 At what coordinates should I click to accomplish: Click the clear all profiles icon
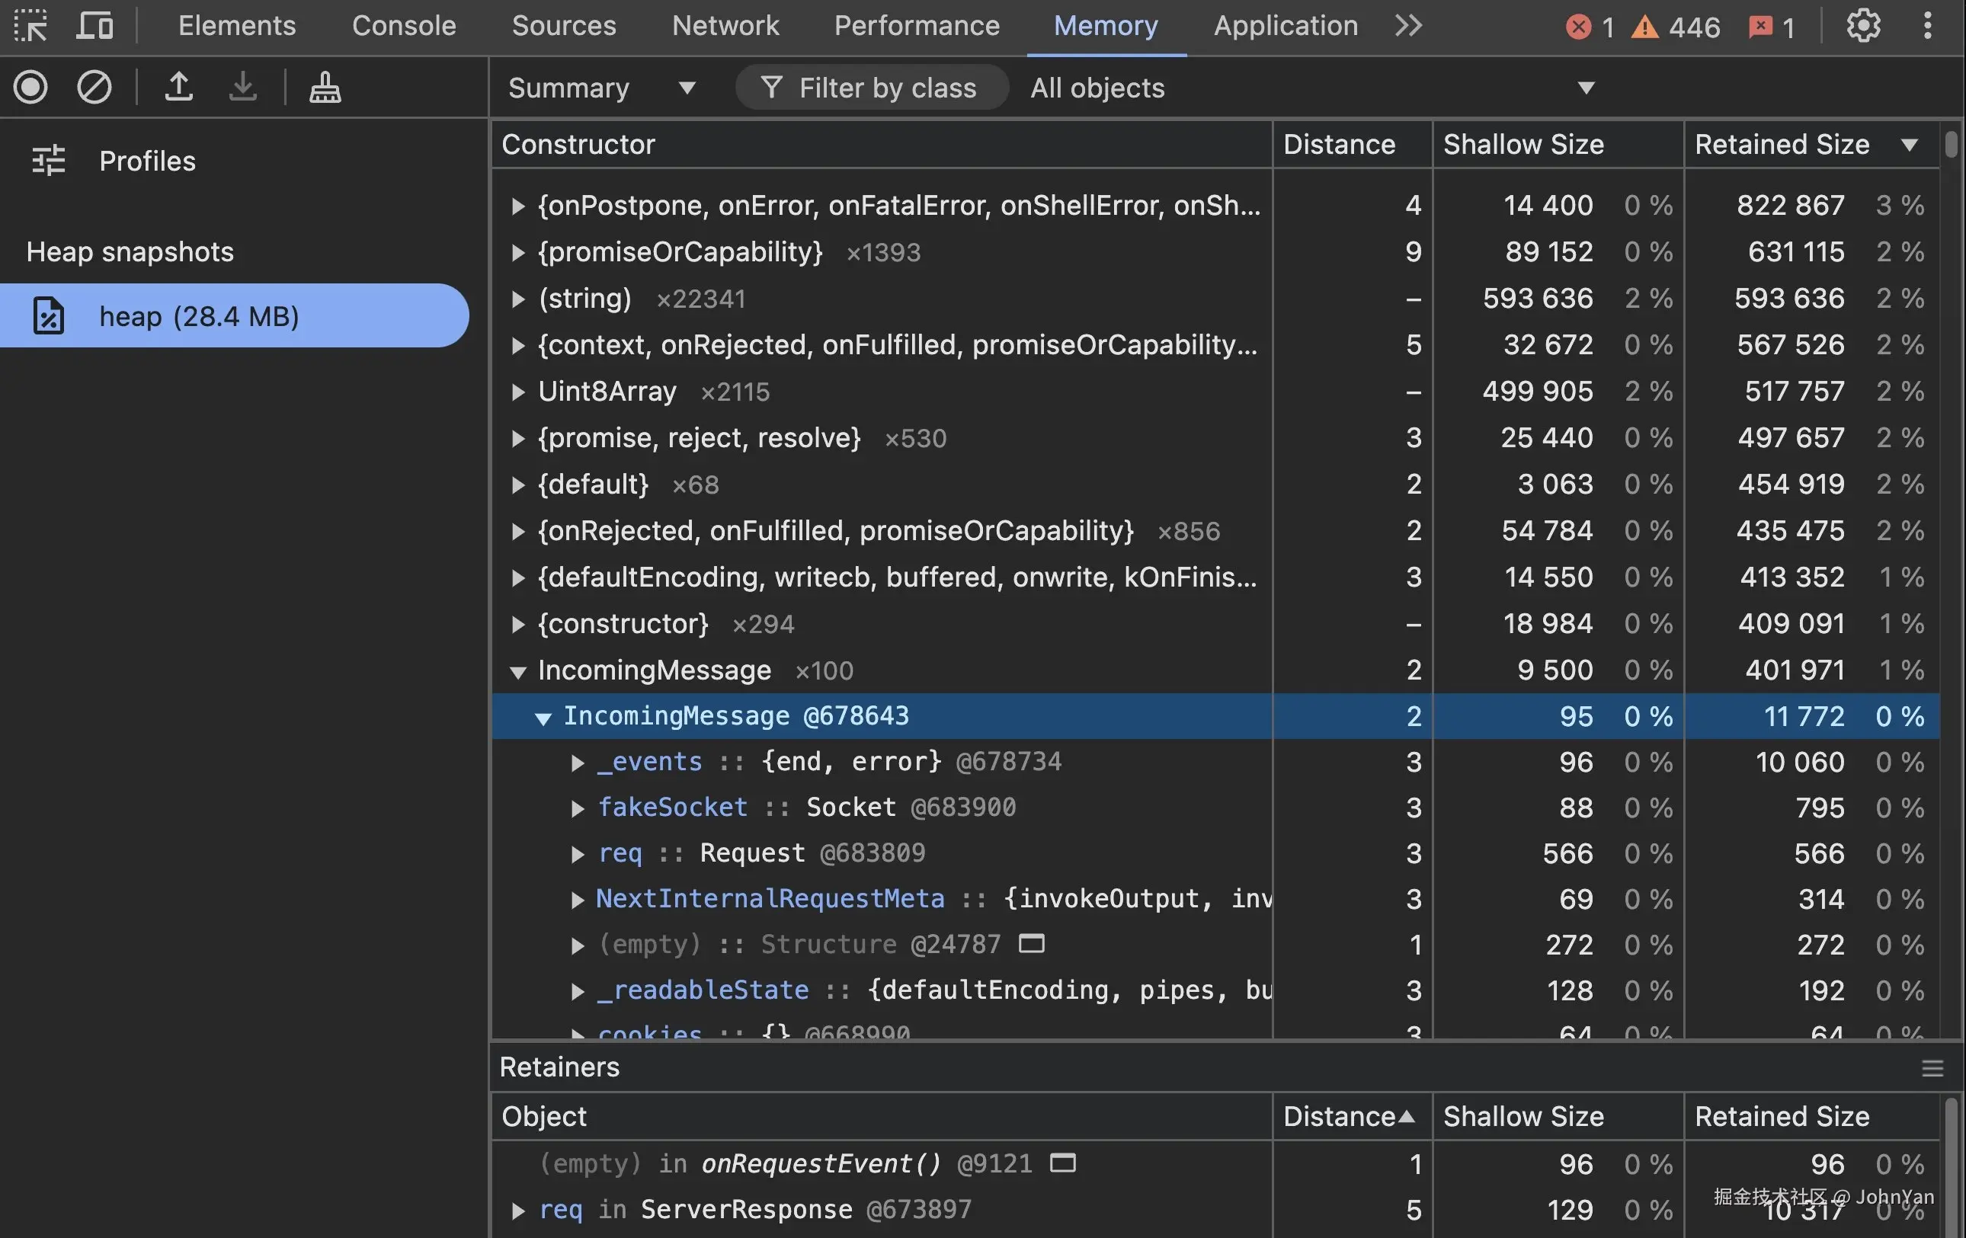[x=94, y=88]
